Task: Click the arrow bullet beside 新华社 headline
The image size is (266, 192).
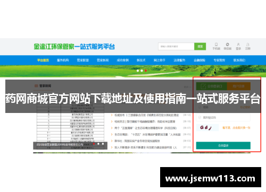Action: point(112,141)
